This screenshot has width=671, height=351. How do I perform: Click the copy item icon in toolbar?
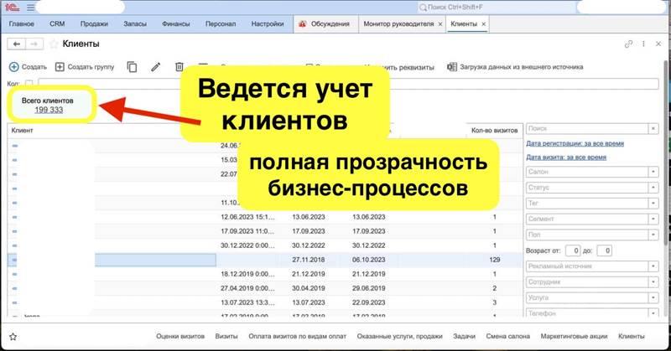(x=132, y=66)
